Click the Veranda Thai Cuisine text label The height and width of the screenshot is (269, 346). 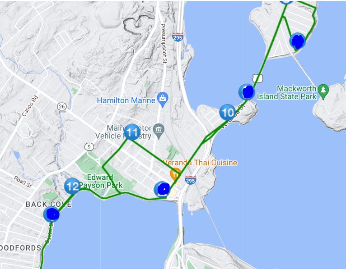click(x=200, y=163)
